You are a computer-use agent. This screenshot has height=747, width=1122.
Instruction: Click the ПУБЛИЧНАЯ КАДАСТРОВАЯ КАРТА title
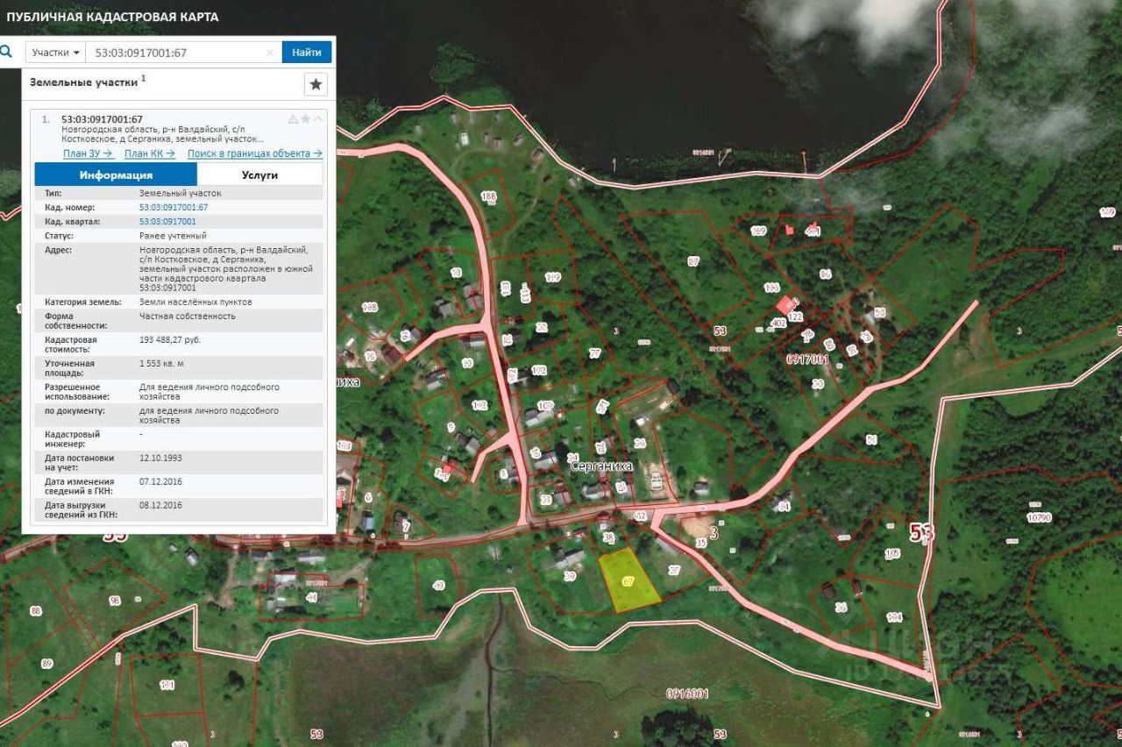pos(112,17)
